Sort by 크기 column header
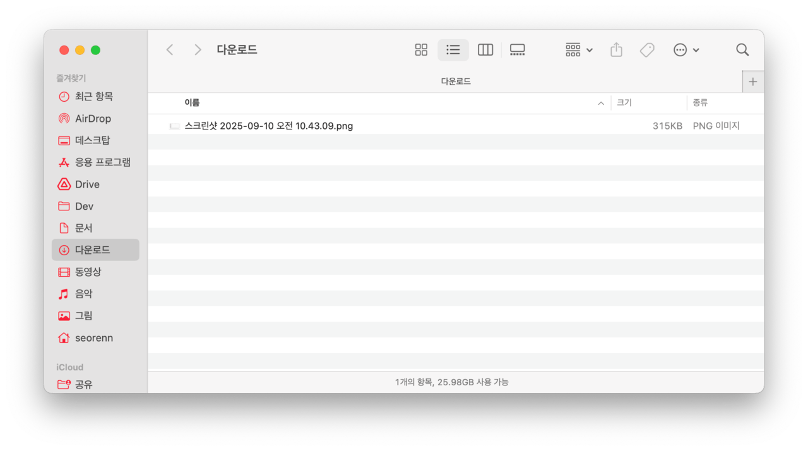This screenshot has height=451, width=808. (624, 102)
